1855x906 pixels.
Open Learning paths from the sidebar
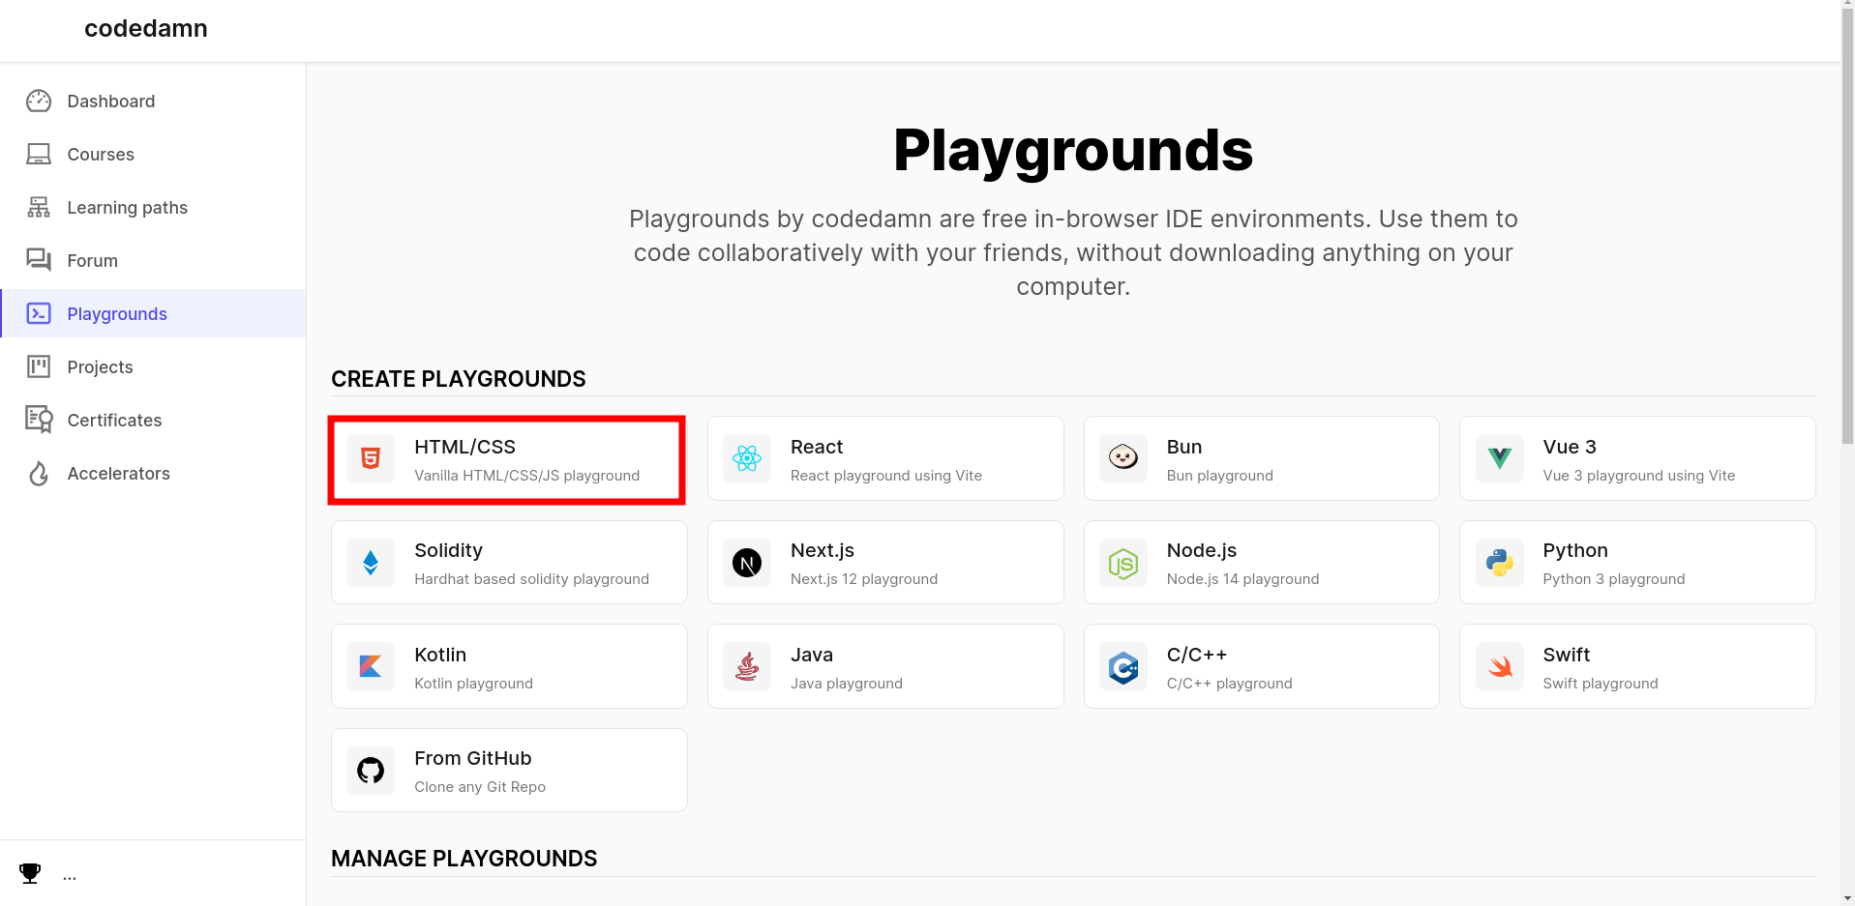point(127,208)
